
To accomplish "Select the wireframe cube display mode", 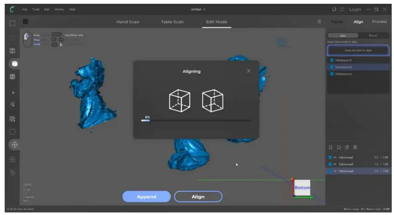I will (x=12, y=51).
